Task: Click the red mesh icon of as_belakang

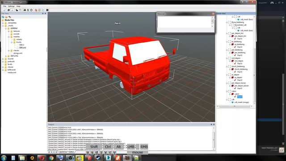Action: (x=232, y=44)
